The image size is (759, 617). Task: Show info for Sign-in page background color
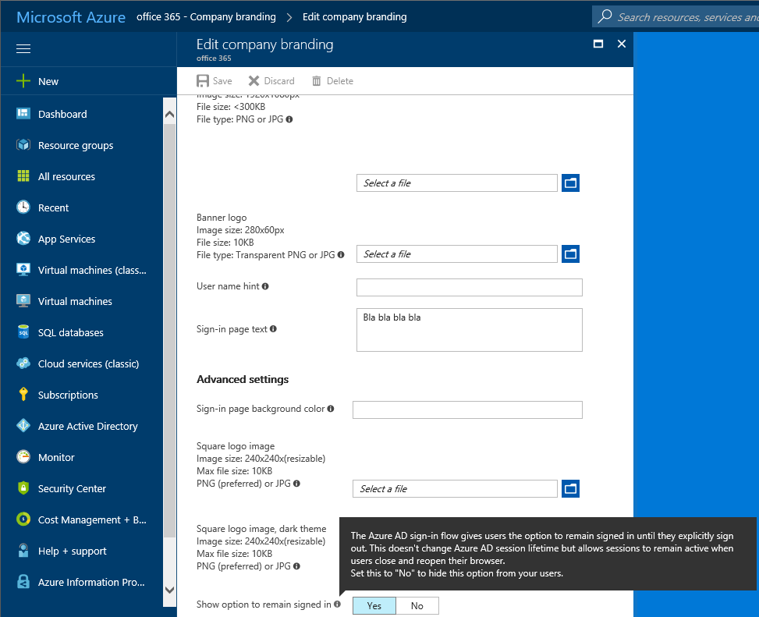[331, 409]
